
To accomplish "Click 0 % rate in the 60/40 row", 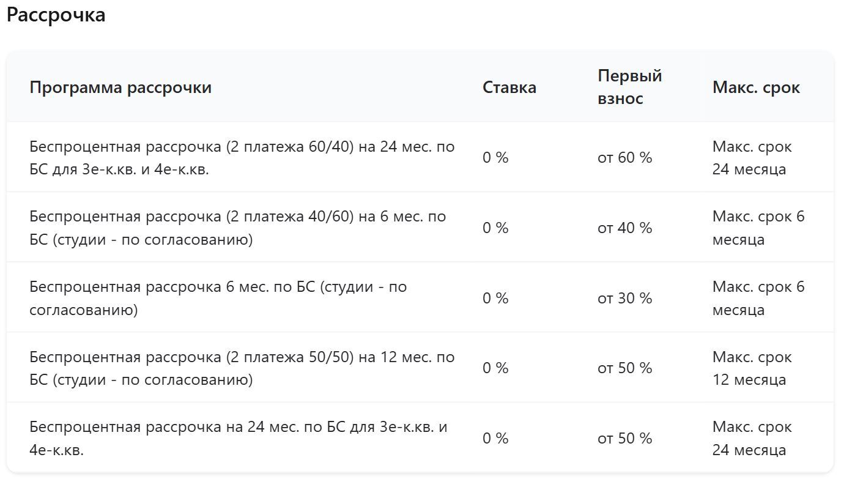I will [x=495, y=158].
